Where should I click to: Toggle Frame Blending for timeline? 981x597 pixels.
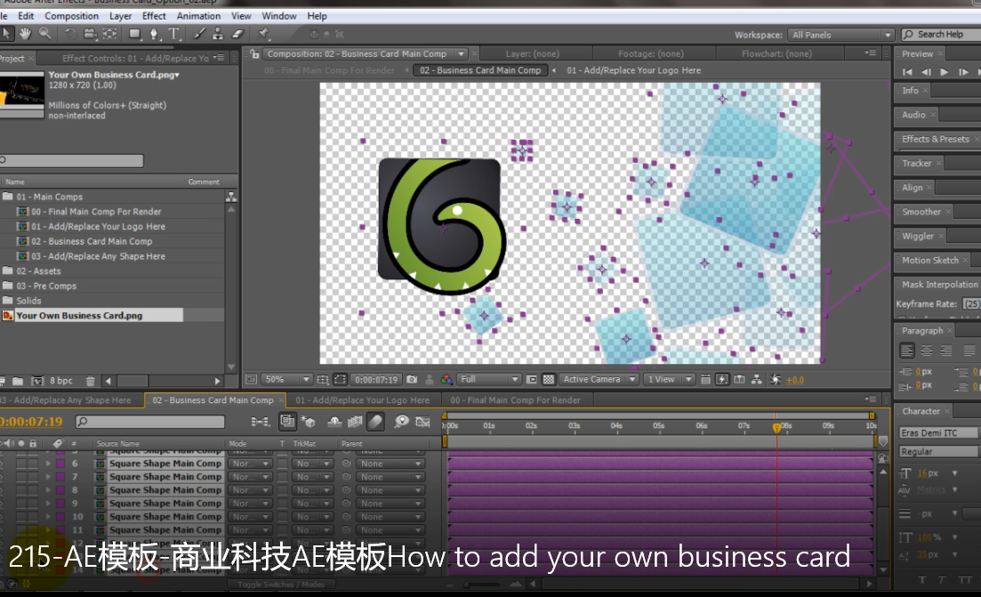point(355,422)
